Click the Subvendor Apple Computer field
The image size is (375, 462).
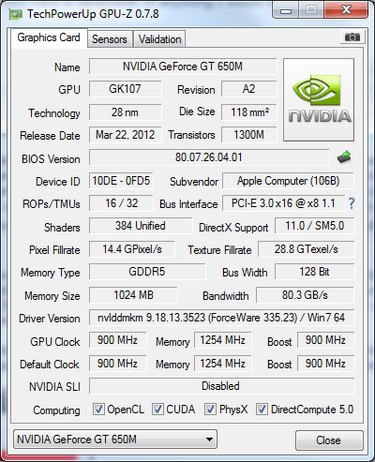click(x=288, y=181)
